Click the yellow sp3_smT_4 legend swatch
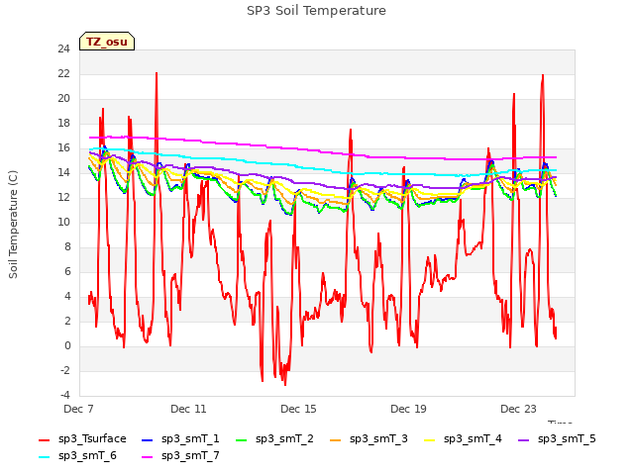The height and width of the screenshot is (475, 634). [x=429, y=440]
